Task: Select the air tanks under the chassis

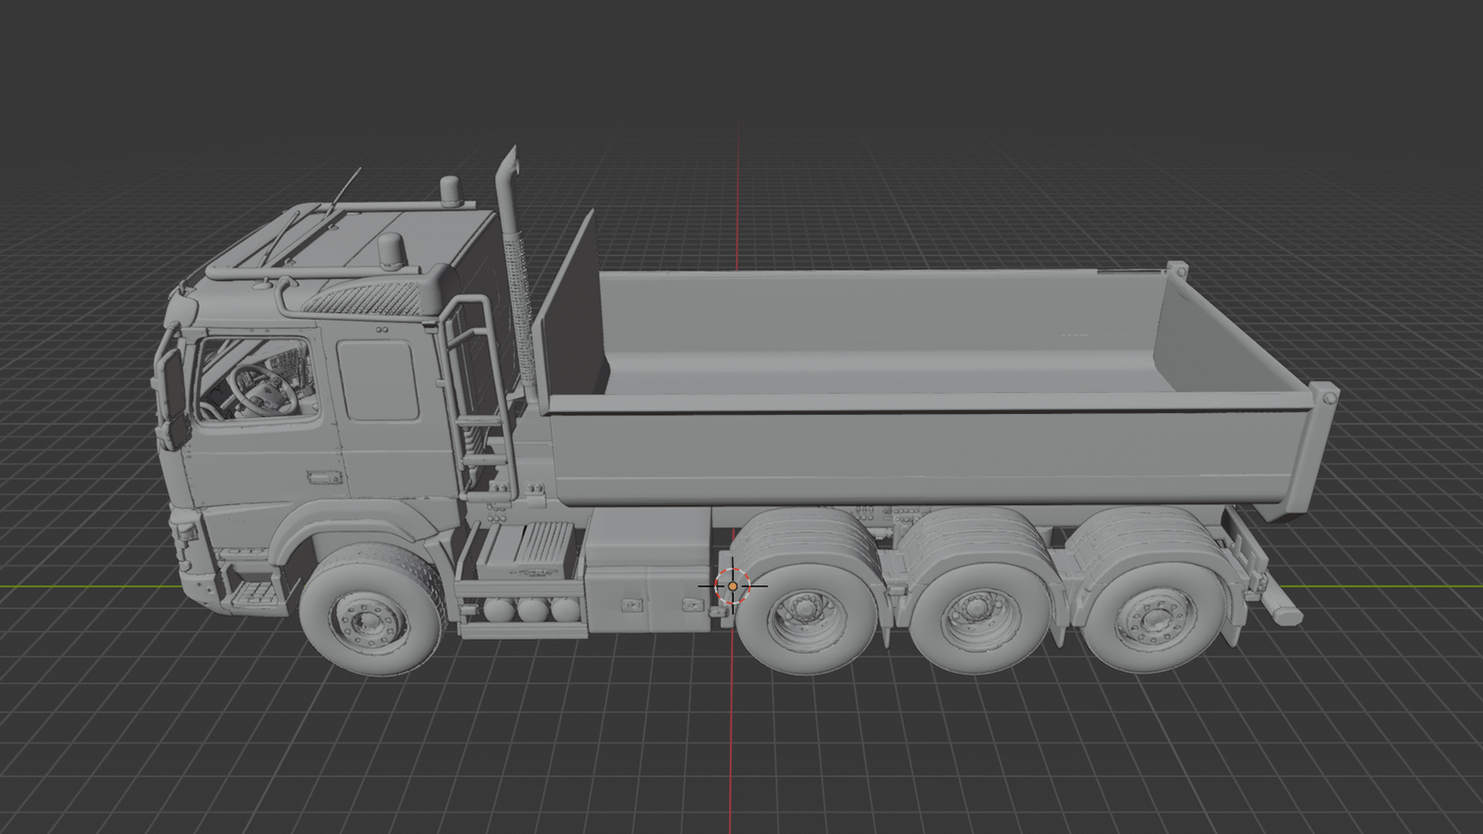Action: [x=531, y=610]
